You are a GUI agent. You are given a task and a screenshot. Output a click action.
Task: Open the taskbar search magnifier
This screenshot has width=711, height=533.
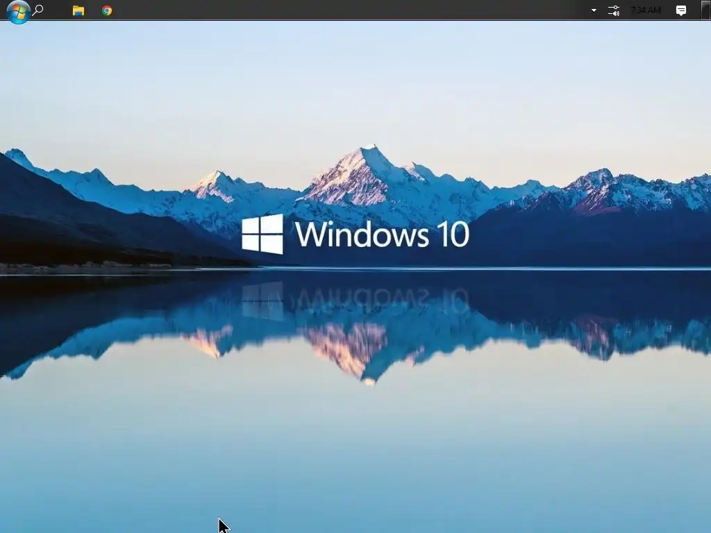38,10
